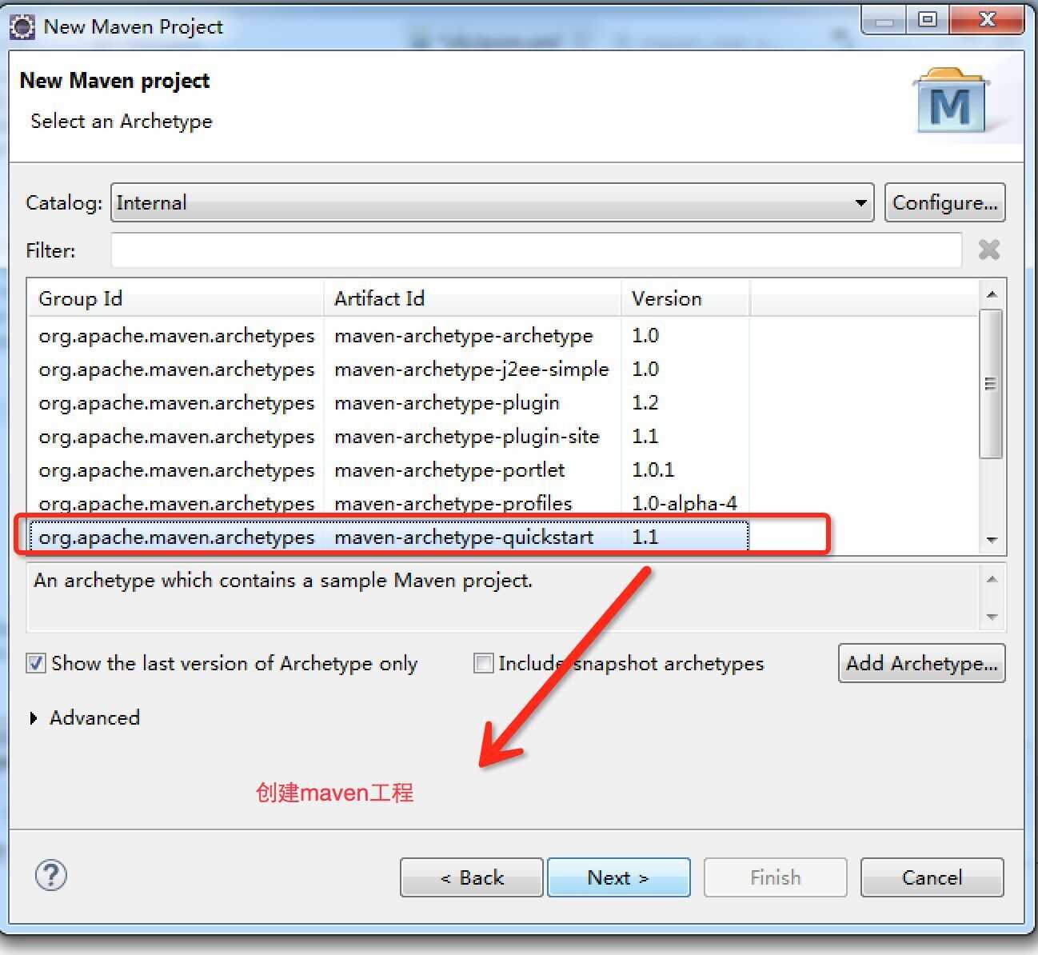1038x955 pixels.
Task: Select the maven-archetype-portlet row
Action: (389, 470)
